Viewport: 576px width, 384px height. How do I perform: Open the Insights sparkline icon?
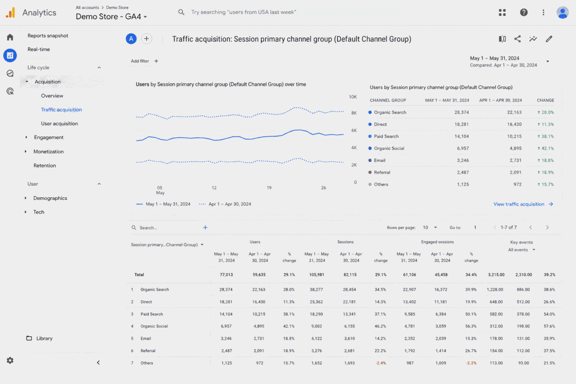pyautogui.click(x=533, y=39)
